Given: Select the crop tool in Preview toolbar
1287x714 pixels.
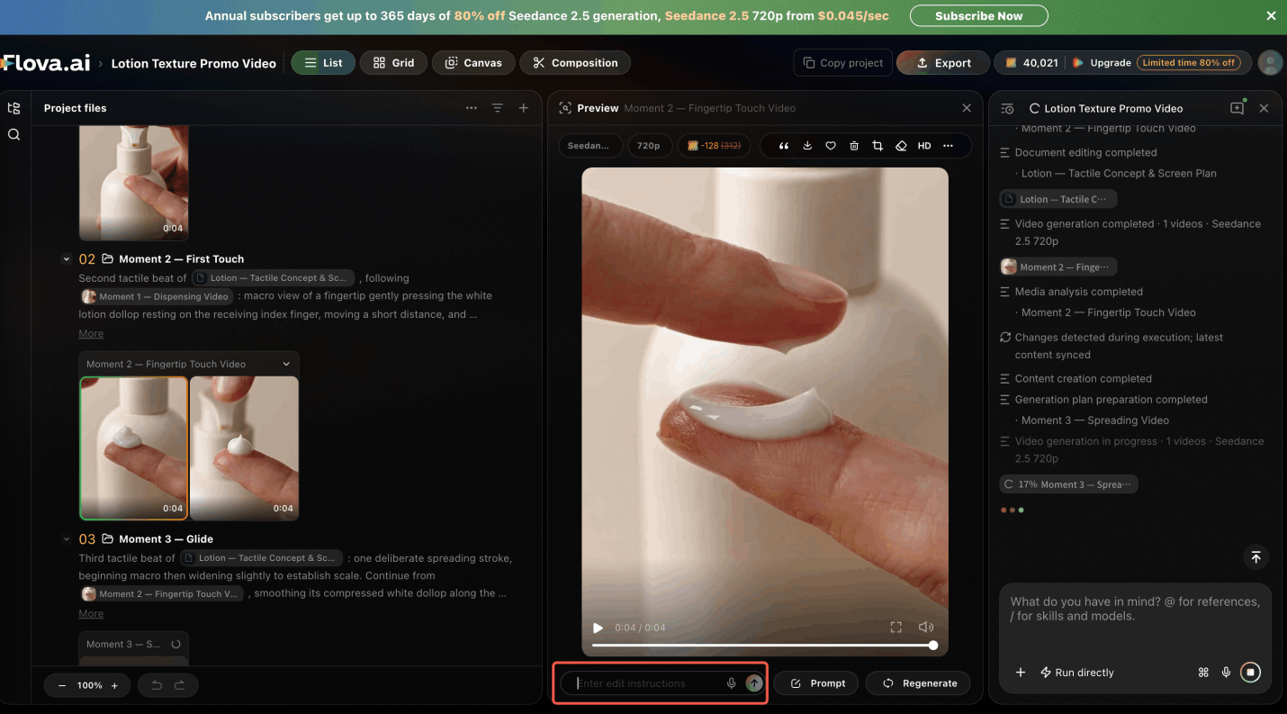Looking at the screenshot, I should (x=877, y=146).
